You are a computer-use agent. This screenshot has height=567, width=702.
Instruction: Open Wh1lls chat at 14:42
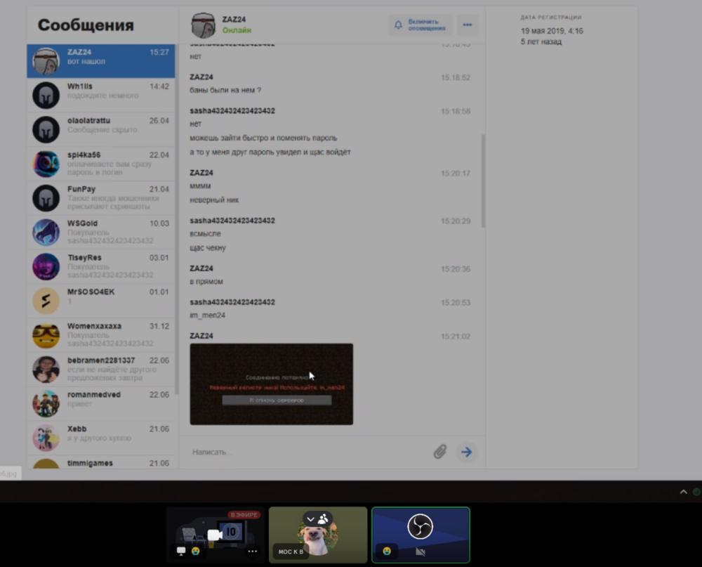point(100,95)
